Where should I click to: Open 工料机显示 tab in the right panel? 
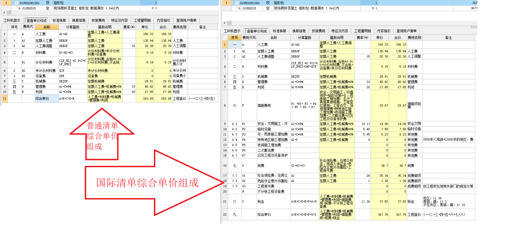[232, 31]
